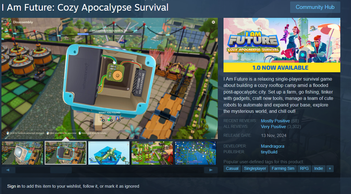Select the retro TV screenshot thumbnail
This screenshot has width=351, height=194.
coord(22,153)
